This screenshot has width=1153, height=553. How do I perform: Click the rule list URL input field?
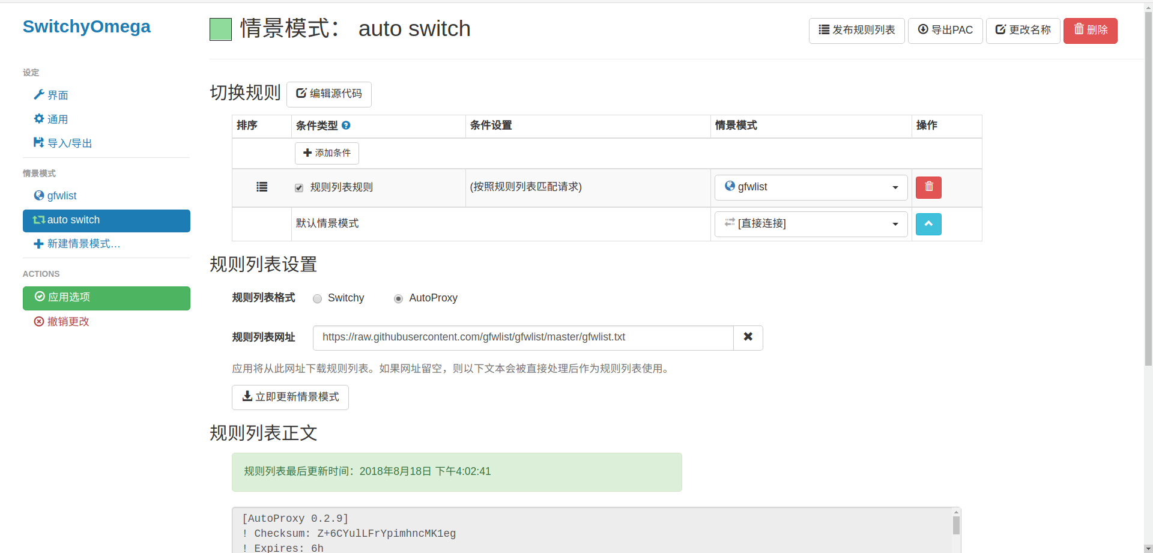523,337
